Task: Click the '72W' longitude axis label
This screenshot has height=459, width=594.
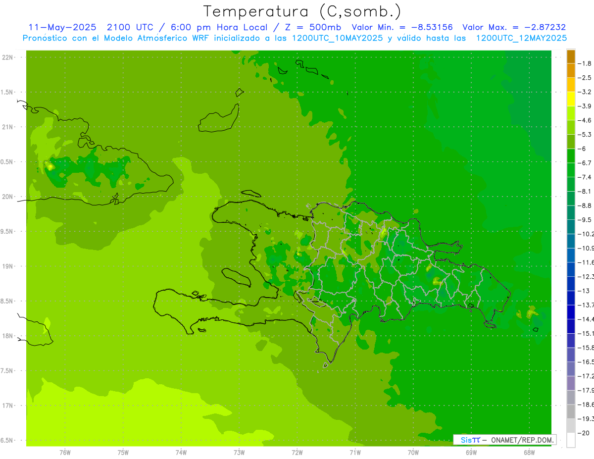Action: point(297,452)
